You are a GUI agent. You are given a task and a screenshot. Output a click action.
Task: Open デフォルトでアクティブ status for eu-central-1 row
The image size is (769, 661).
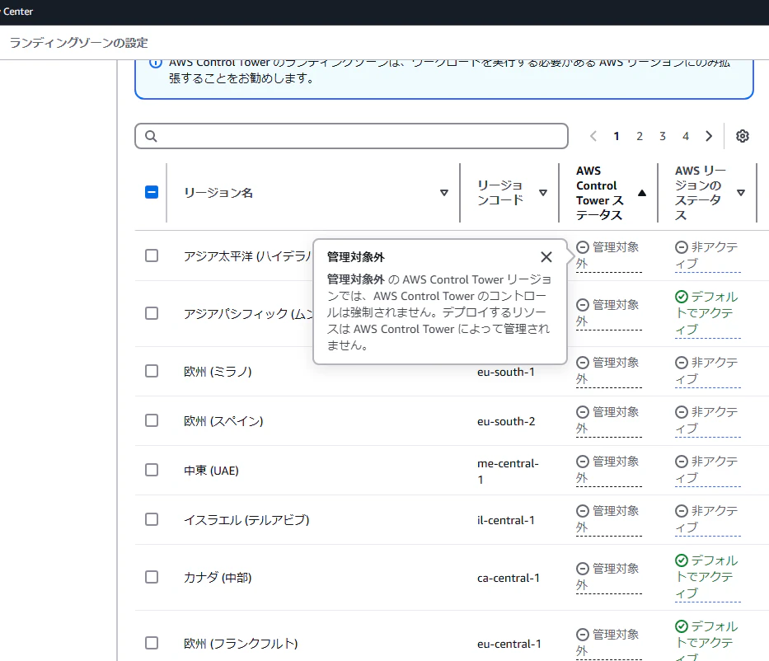[707, 640]
